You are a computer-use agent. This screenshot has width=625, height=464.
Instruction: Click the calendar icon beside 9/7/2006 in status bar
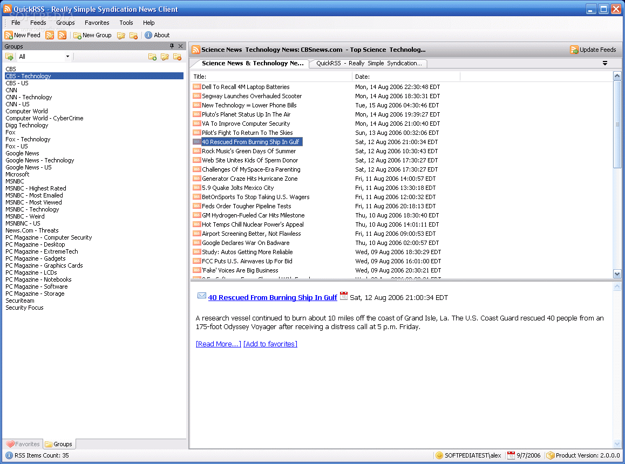511,455
